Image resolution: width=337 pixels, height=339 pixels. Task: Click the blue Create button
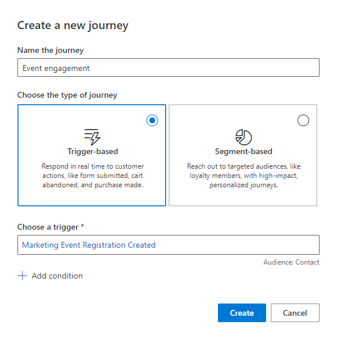pos(242,313)
